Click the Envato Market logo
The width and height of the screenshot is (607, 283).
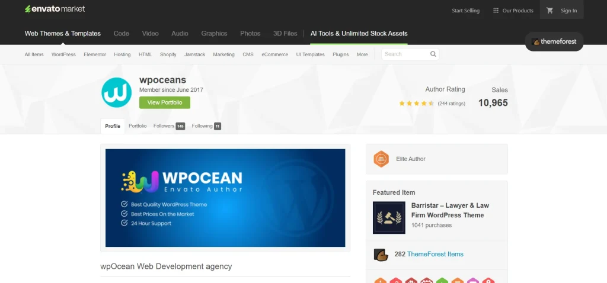click(55, 9)
